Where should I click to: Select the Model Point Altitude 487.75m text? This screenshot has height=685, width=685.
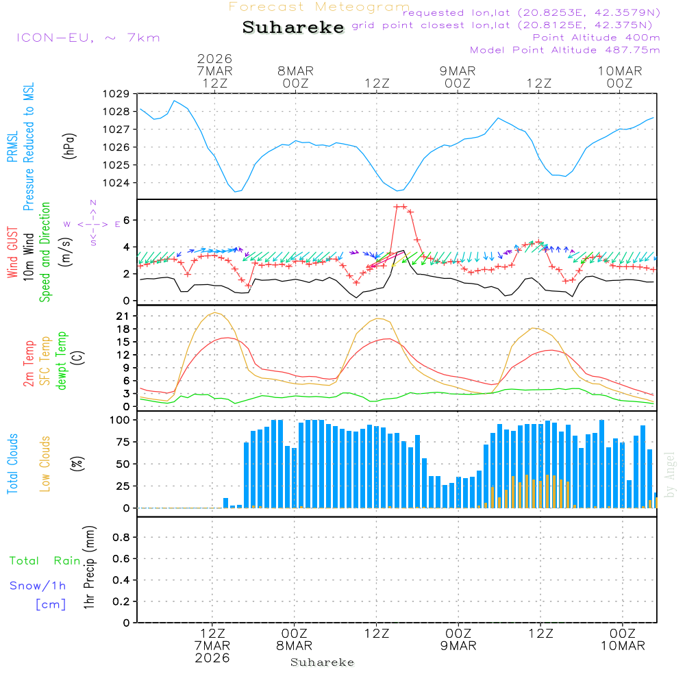[564, 50]
